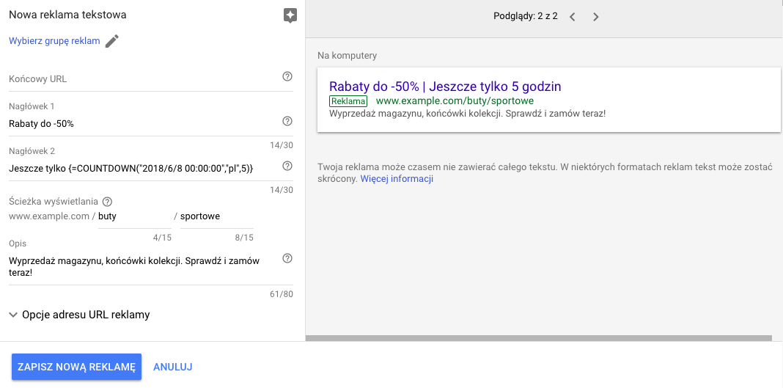Save with ZAPISZ NOWĄ REKLAMĘ button
Viewport: 783px width, 388px height.
pyautogui.click(x=76, y=367)
